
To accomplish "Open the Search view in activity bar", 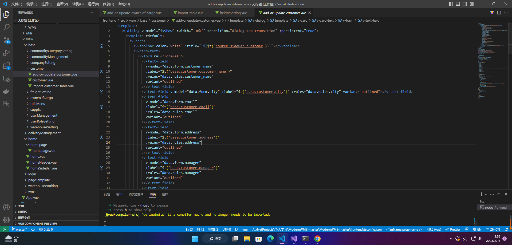I will click(x=6, y=27).
